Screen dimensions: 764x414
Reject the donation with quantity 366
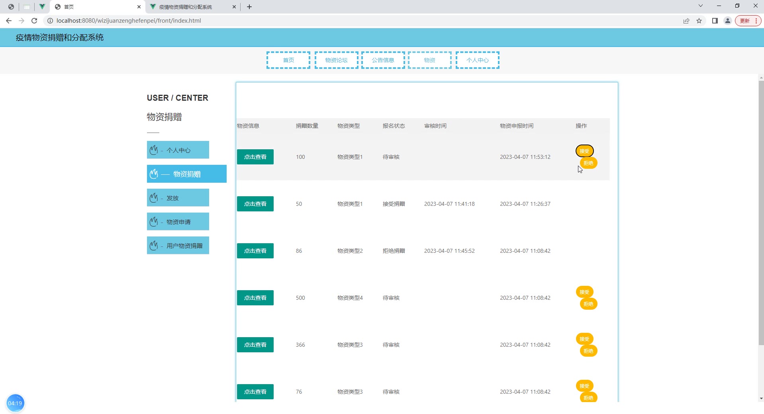588,351
